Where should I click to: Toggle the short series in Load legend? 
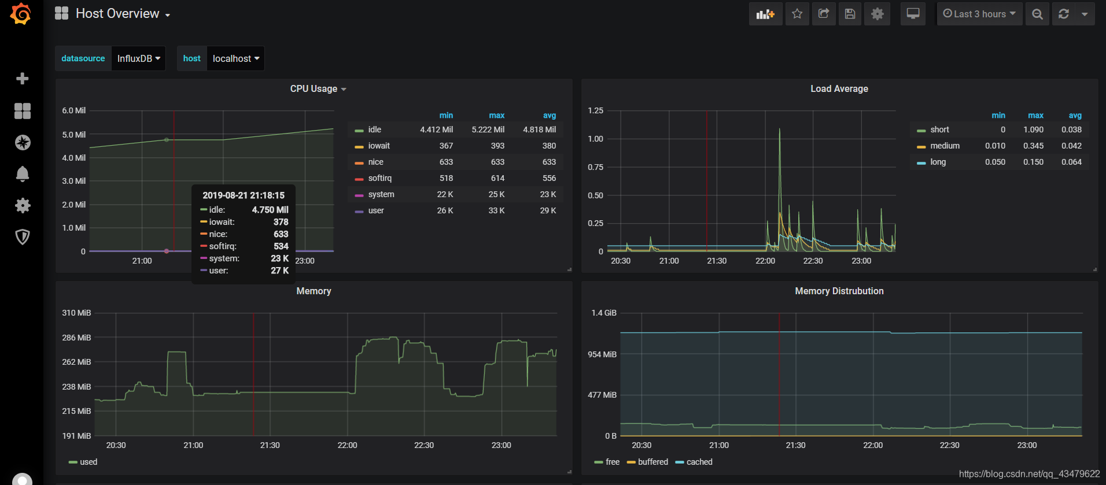coord(939,129)
